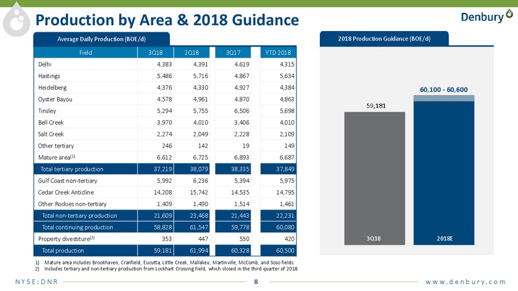518x291 pixels.
Task: Click the Total production row label
Action: pyautogui.click(x=63, y=250)
